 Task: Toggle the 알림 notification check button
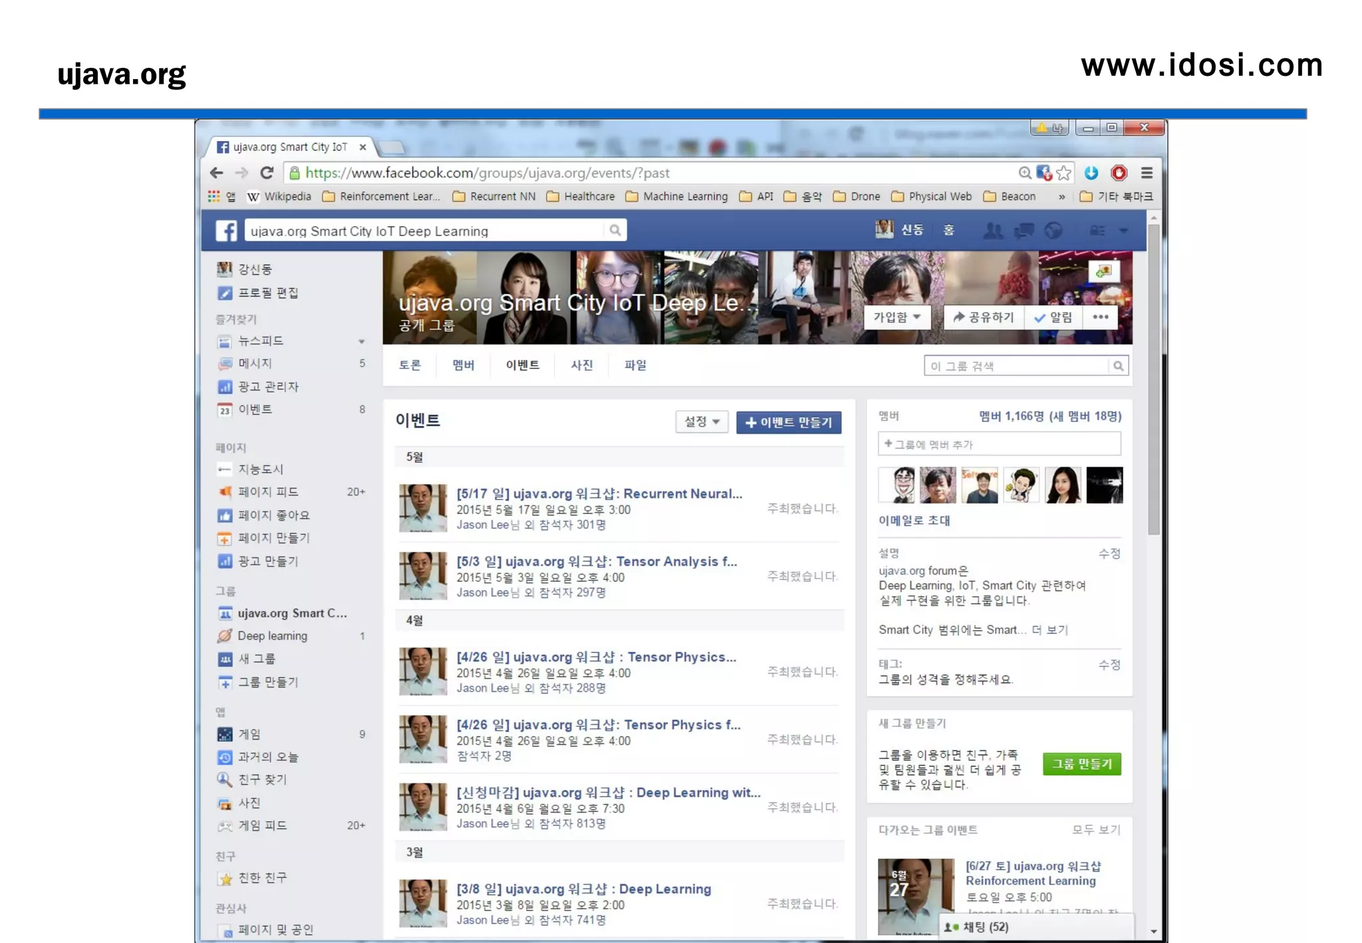coord(1053,317)
